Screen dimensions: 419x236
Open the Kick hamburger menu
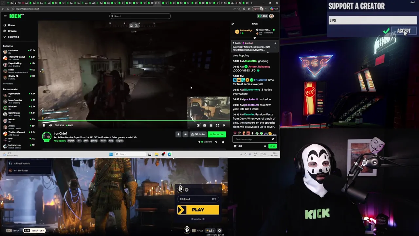point(5,16)
